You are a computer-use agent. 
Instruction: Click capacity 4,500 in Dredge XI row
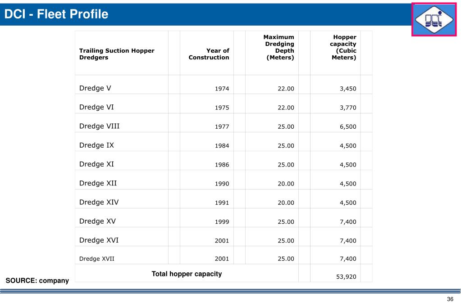[348, 165]
